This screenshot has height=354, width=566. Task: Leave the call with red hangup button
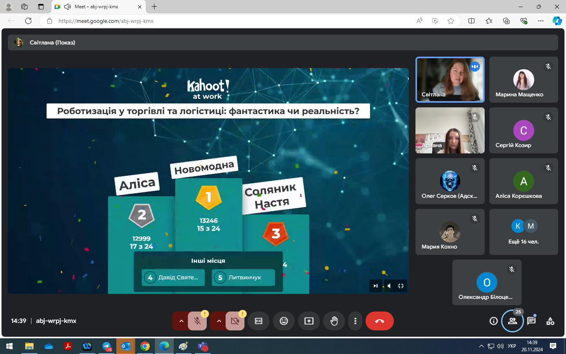pos(380,321)
